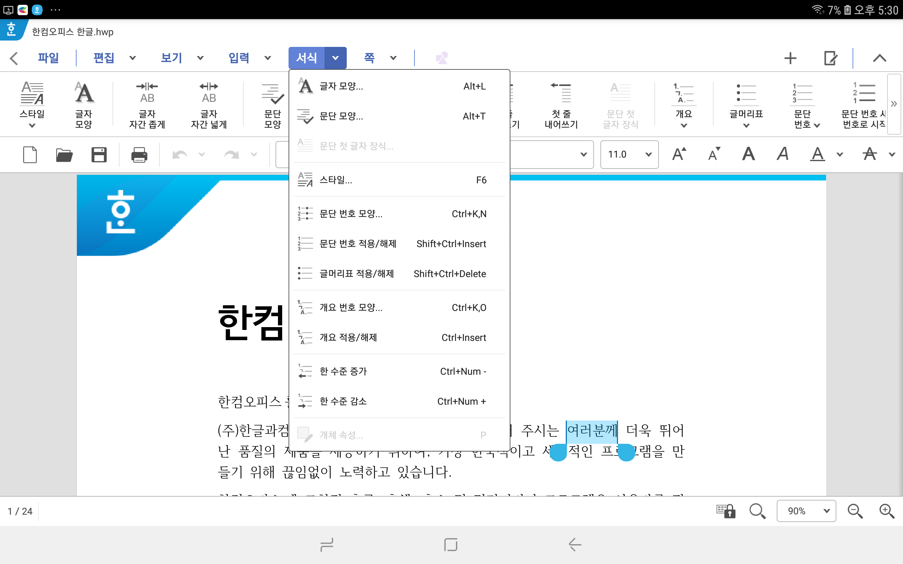Click the open folder icon
Viewport: 903px width, 564px height.
coord(64,154)
